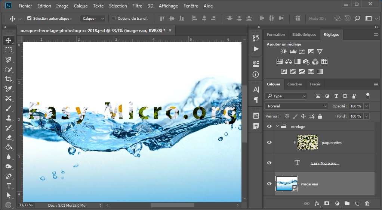382x210 pixels.
Task: Select the Paint Bucket tool
Action: 9,147
